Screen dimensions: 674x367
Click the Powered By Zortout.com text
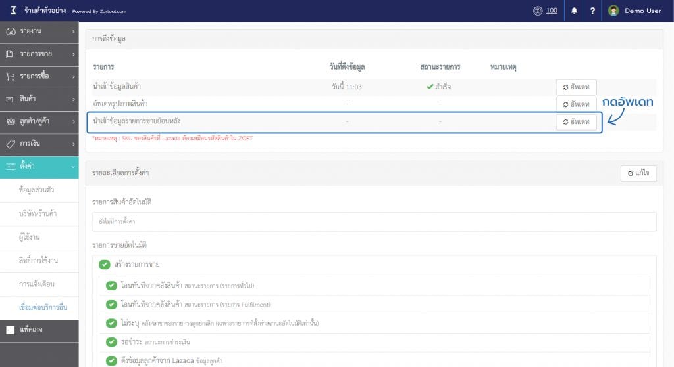[99, 12]
